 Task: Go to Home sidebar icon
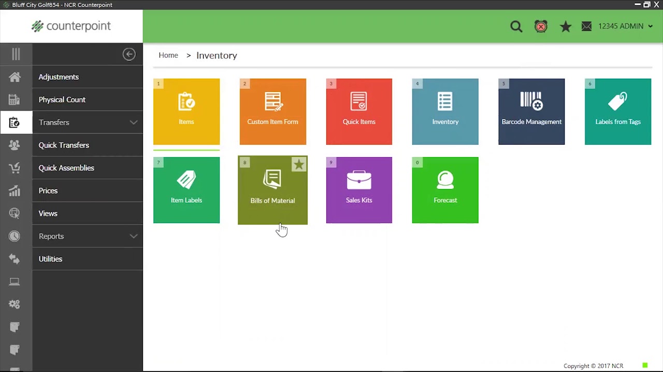tap(15, 77)
